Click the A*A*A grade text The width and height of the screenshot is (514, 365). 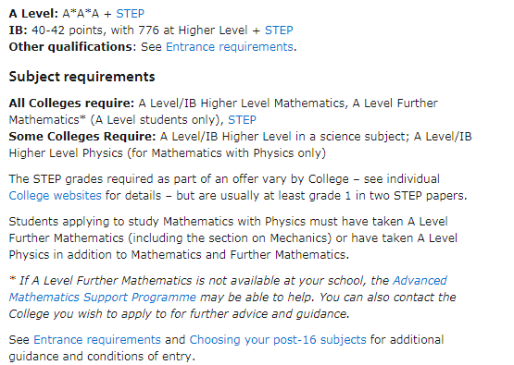pyautogui.click(x=81, y=14)
